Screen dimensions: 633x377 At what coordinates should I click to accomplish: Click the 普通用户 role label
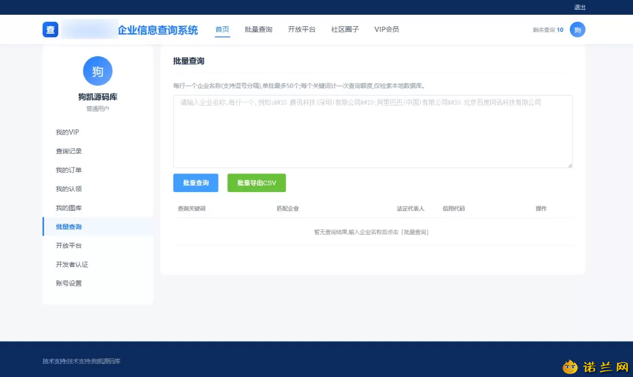coord(98,109)
